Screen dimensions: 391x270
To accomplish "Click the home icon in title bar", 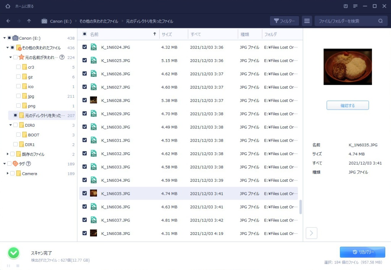I will click(x=8, y=6).
